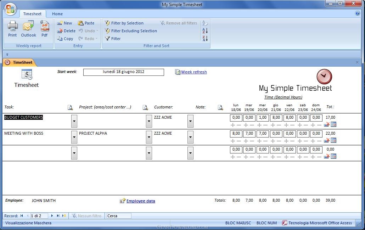
Task: Open calendar icon on MEETING WITH BOSS row
Action: 333,140
